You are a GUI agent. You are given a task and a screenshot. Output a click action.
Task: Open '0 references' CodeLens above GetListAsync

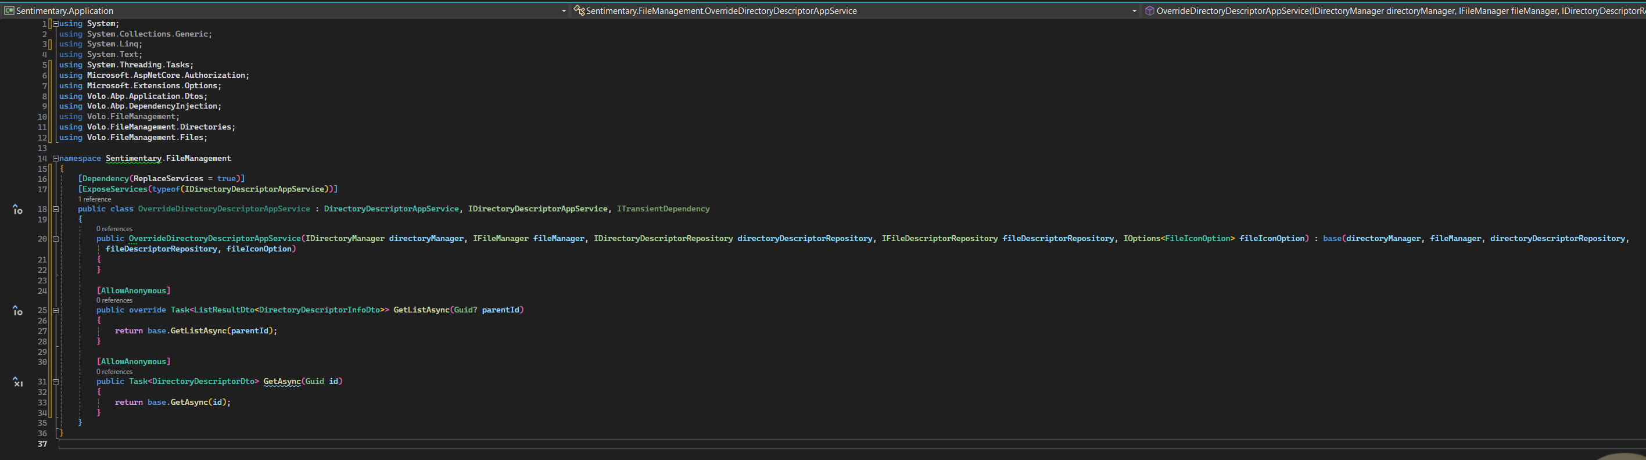pos(114,300)
